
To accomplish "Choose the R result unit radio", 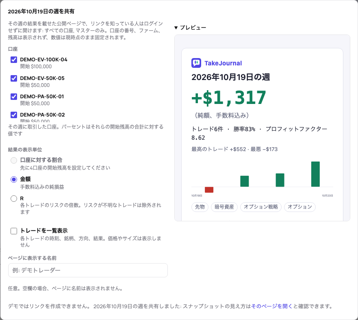I will coord(14,199).
